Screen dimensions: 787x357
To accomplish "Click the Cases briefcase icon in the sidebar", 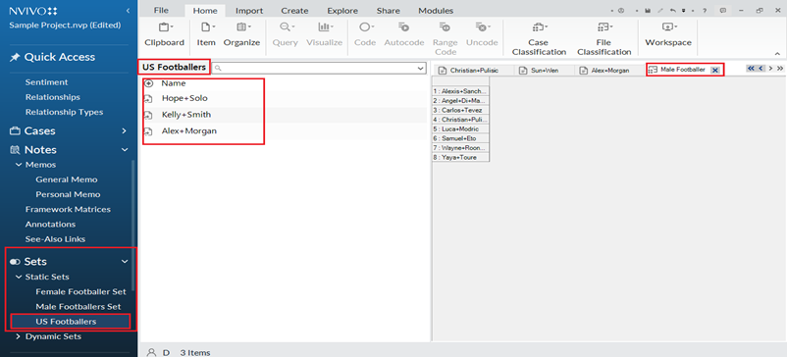I will 15,130.
